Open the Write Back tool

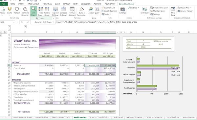[x=173, y=12]
